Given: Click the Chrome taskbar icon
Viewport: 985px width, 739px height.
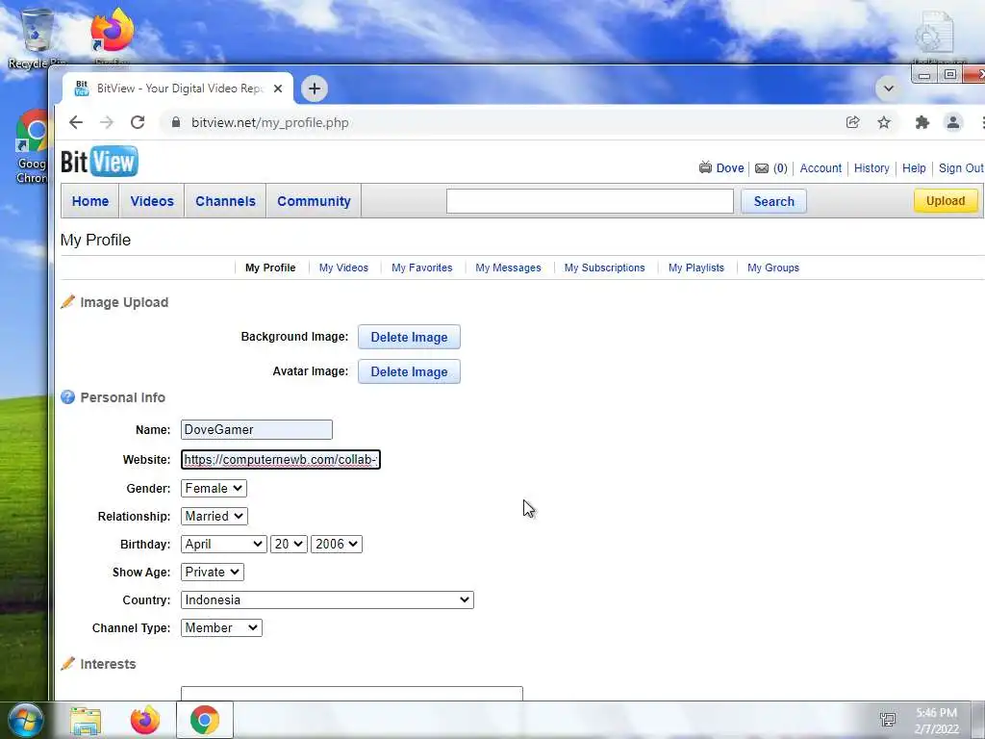Looking at the screenshot, I should point(205,720).
